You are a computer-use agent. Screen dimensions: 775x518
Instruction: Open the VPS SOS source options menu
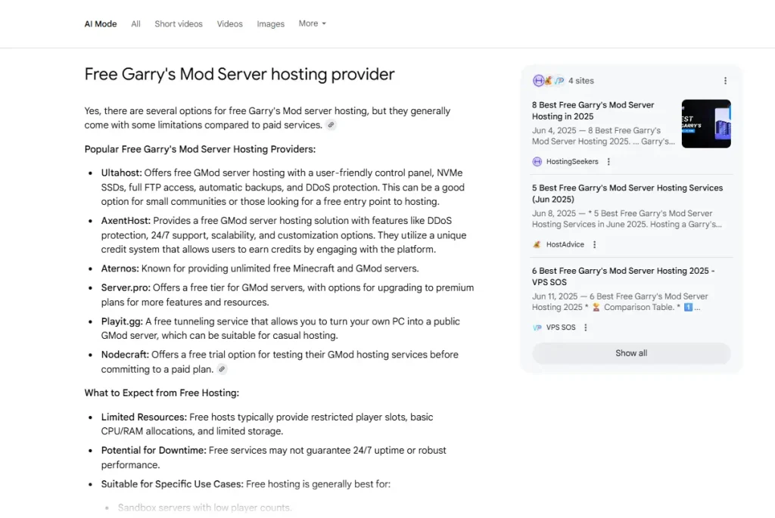click(586, 327)
